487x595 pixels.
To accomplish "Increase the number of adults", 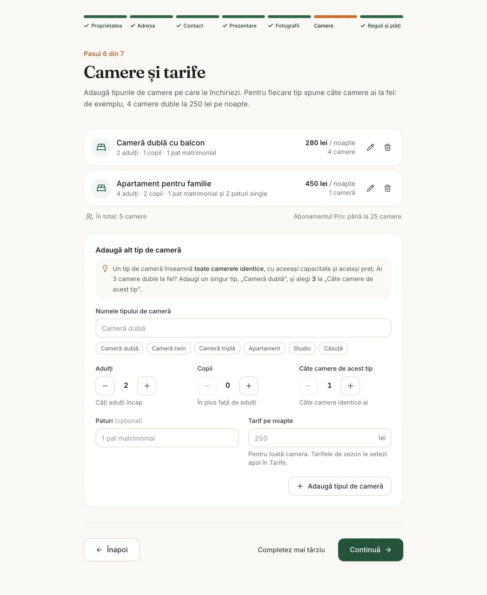I will click(147, 386).
